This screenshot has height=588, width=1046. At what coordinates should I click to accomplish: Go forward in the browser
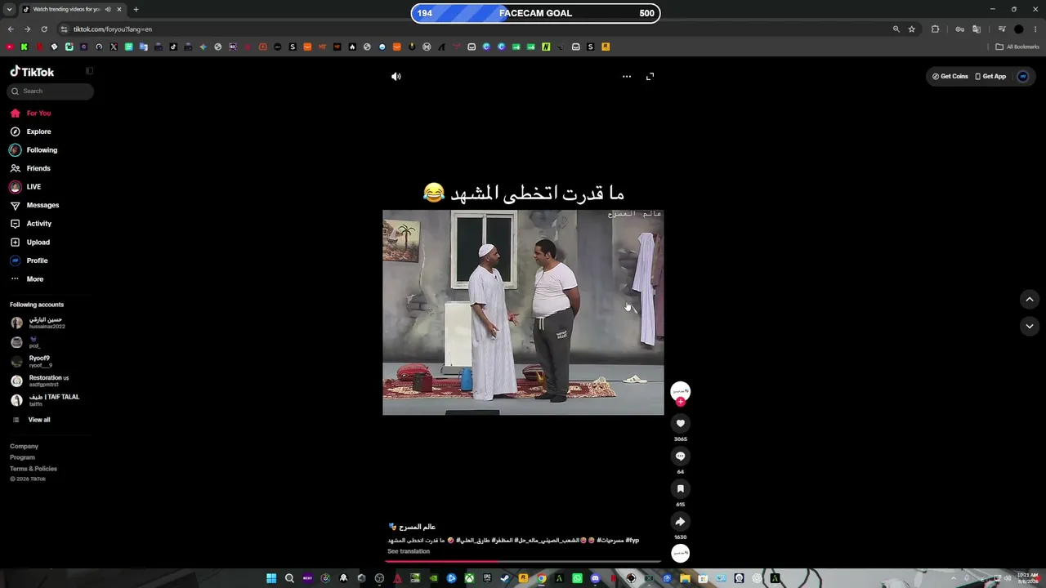[26, 29]
